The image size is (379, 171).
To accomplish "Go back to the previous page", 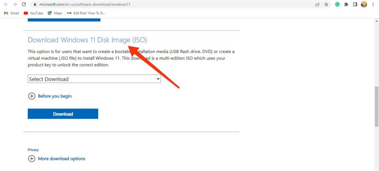I will [6, 4].
